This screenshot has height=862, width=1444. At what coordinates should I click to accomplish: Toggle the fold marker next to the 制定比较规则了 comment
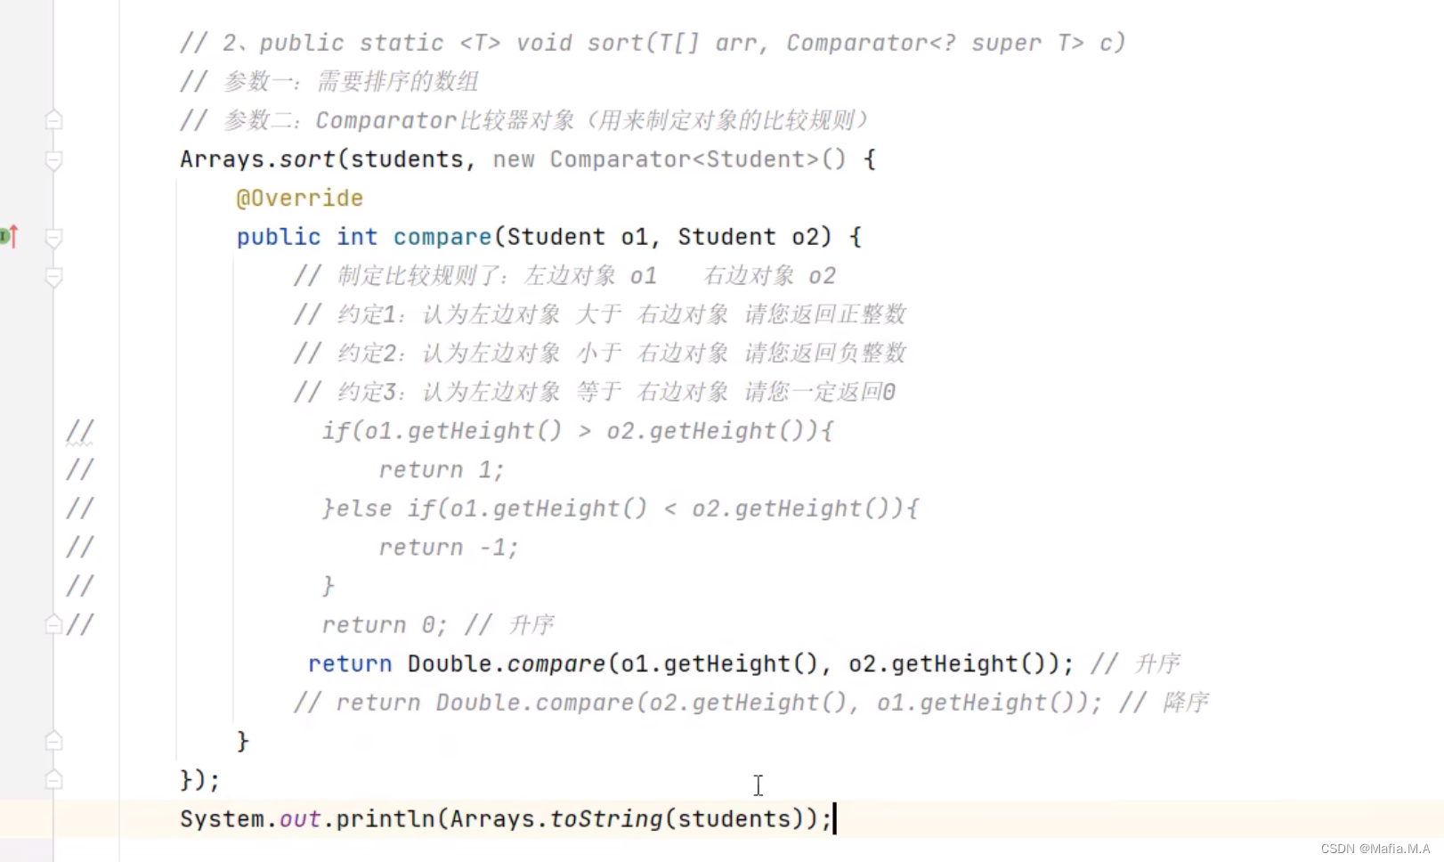coord(53,277)
